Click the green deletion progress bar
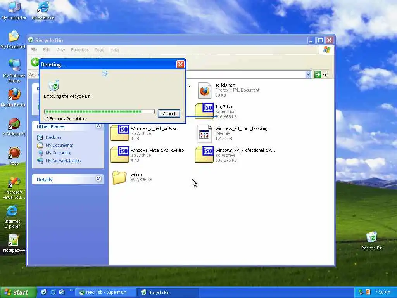This screenshot has height=298, width=397. pyautogui.click(x=99, y=111)
